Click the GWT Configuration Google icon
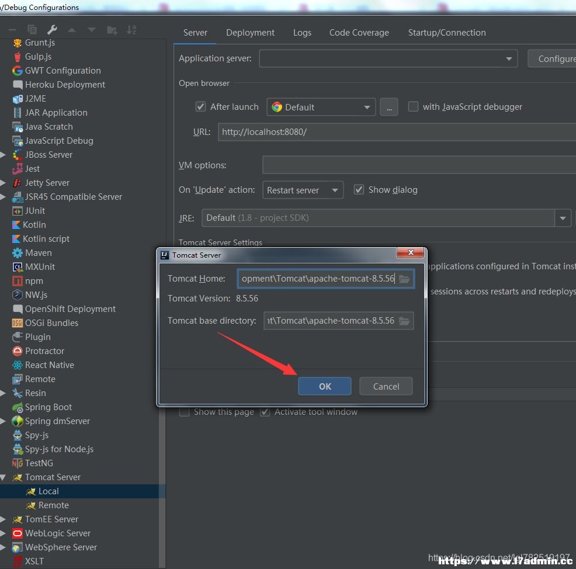Viewport: 576px width, 569px height. 18,71
